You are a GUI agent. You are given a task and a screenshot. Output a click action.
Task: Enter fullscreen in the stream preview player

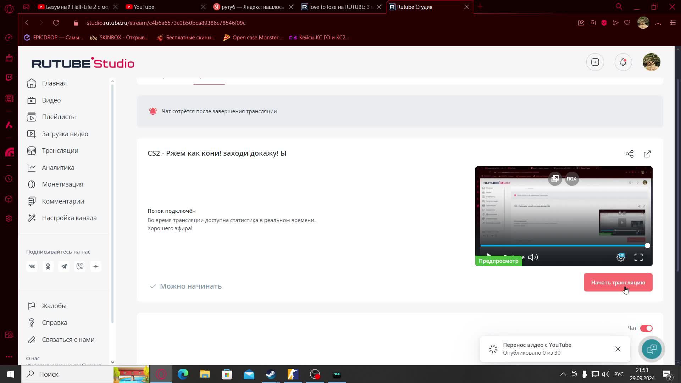click(x=638, y=257)
